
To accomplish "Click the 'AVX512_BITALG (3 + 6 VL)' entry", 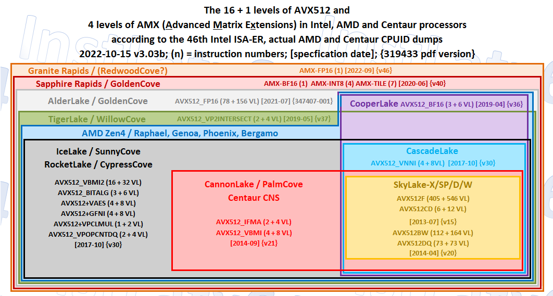I will coord(98,193).
